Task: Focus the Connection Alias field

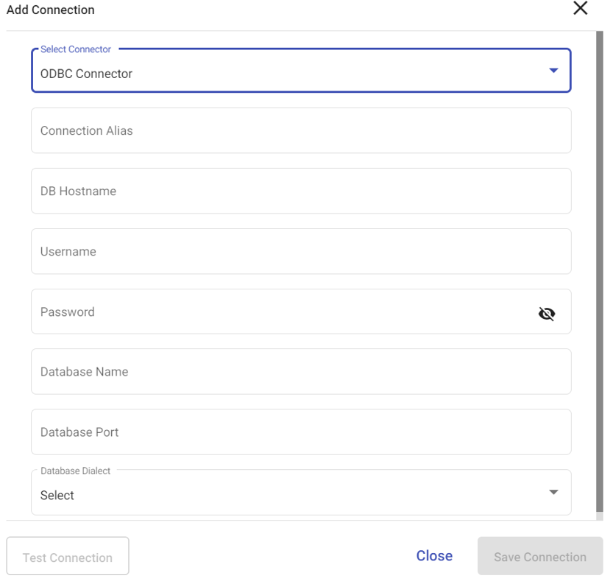Action: pyautogui.click(x=301, y=130)
